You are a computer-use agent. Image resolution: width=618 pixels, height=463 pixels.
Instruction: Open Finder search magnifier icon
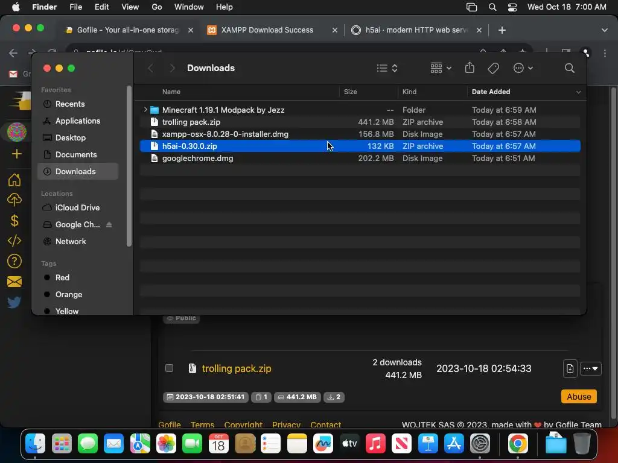(569, 68)
